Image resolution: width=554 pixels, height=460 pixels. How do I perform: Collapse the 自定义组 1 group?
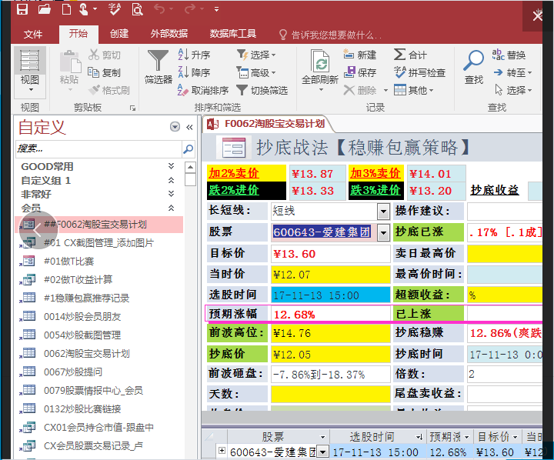pos(171,180)
